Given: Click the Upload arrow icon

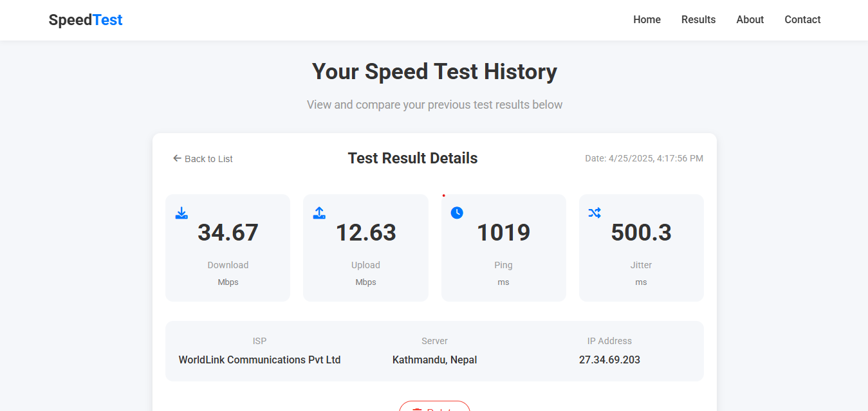Looking at the screenshot, I should click(319, 212).
